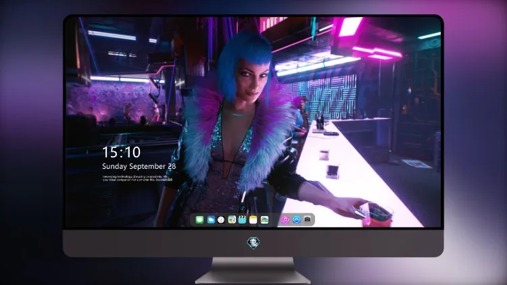The width and height of the screenshot is (507, 285).
Task: Open the green Messages dock icon
Action: [199, 219]
